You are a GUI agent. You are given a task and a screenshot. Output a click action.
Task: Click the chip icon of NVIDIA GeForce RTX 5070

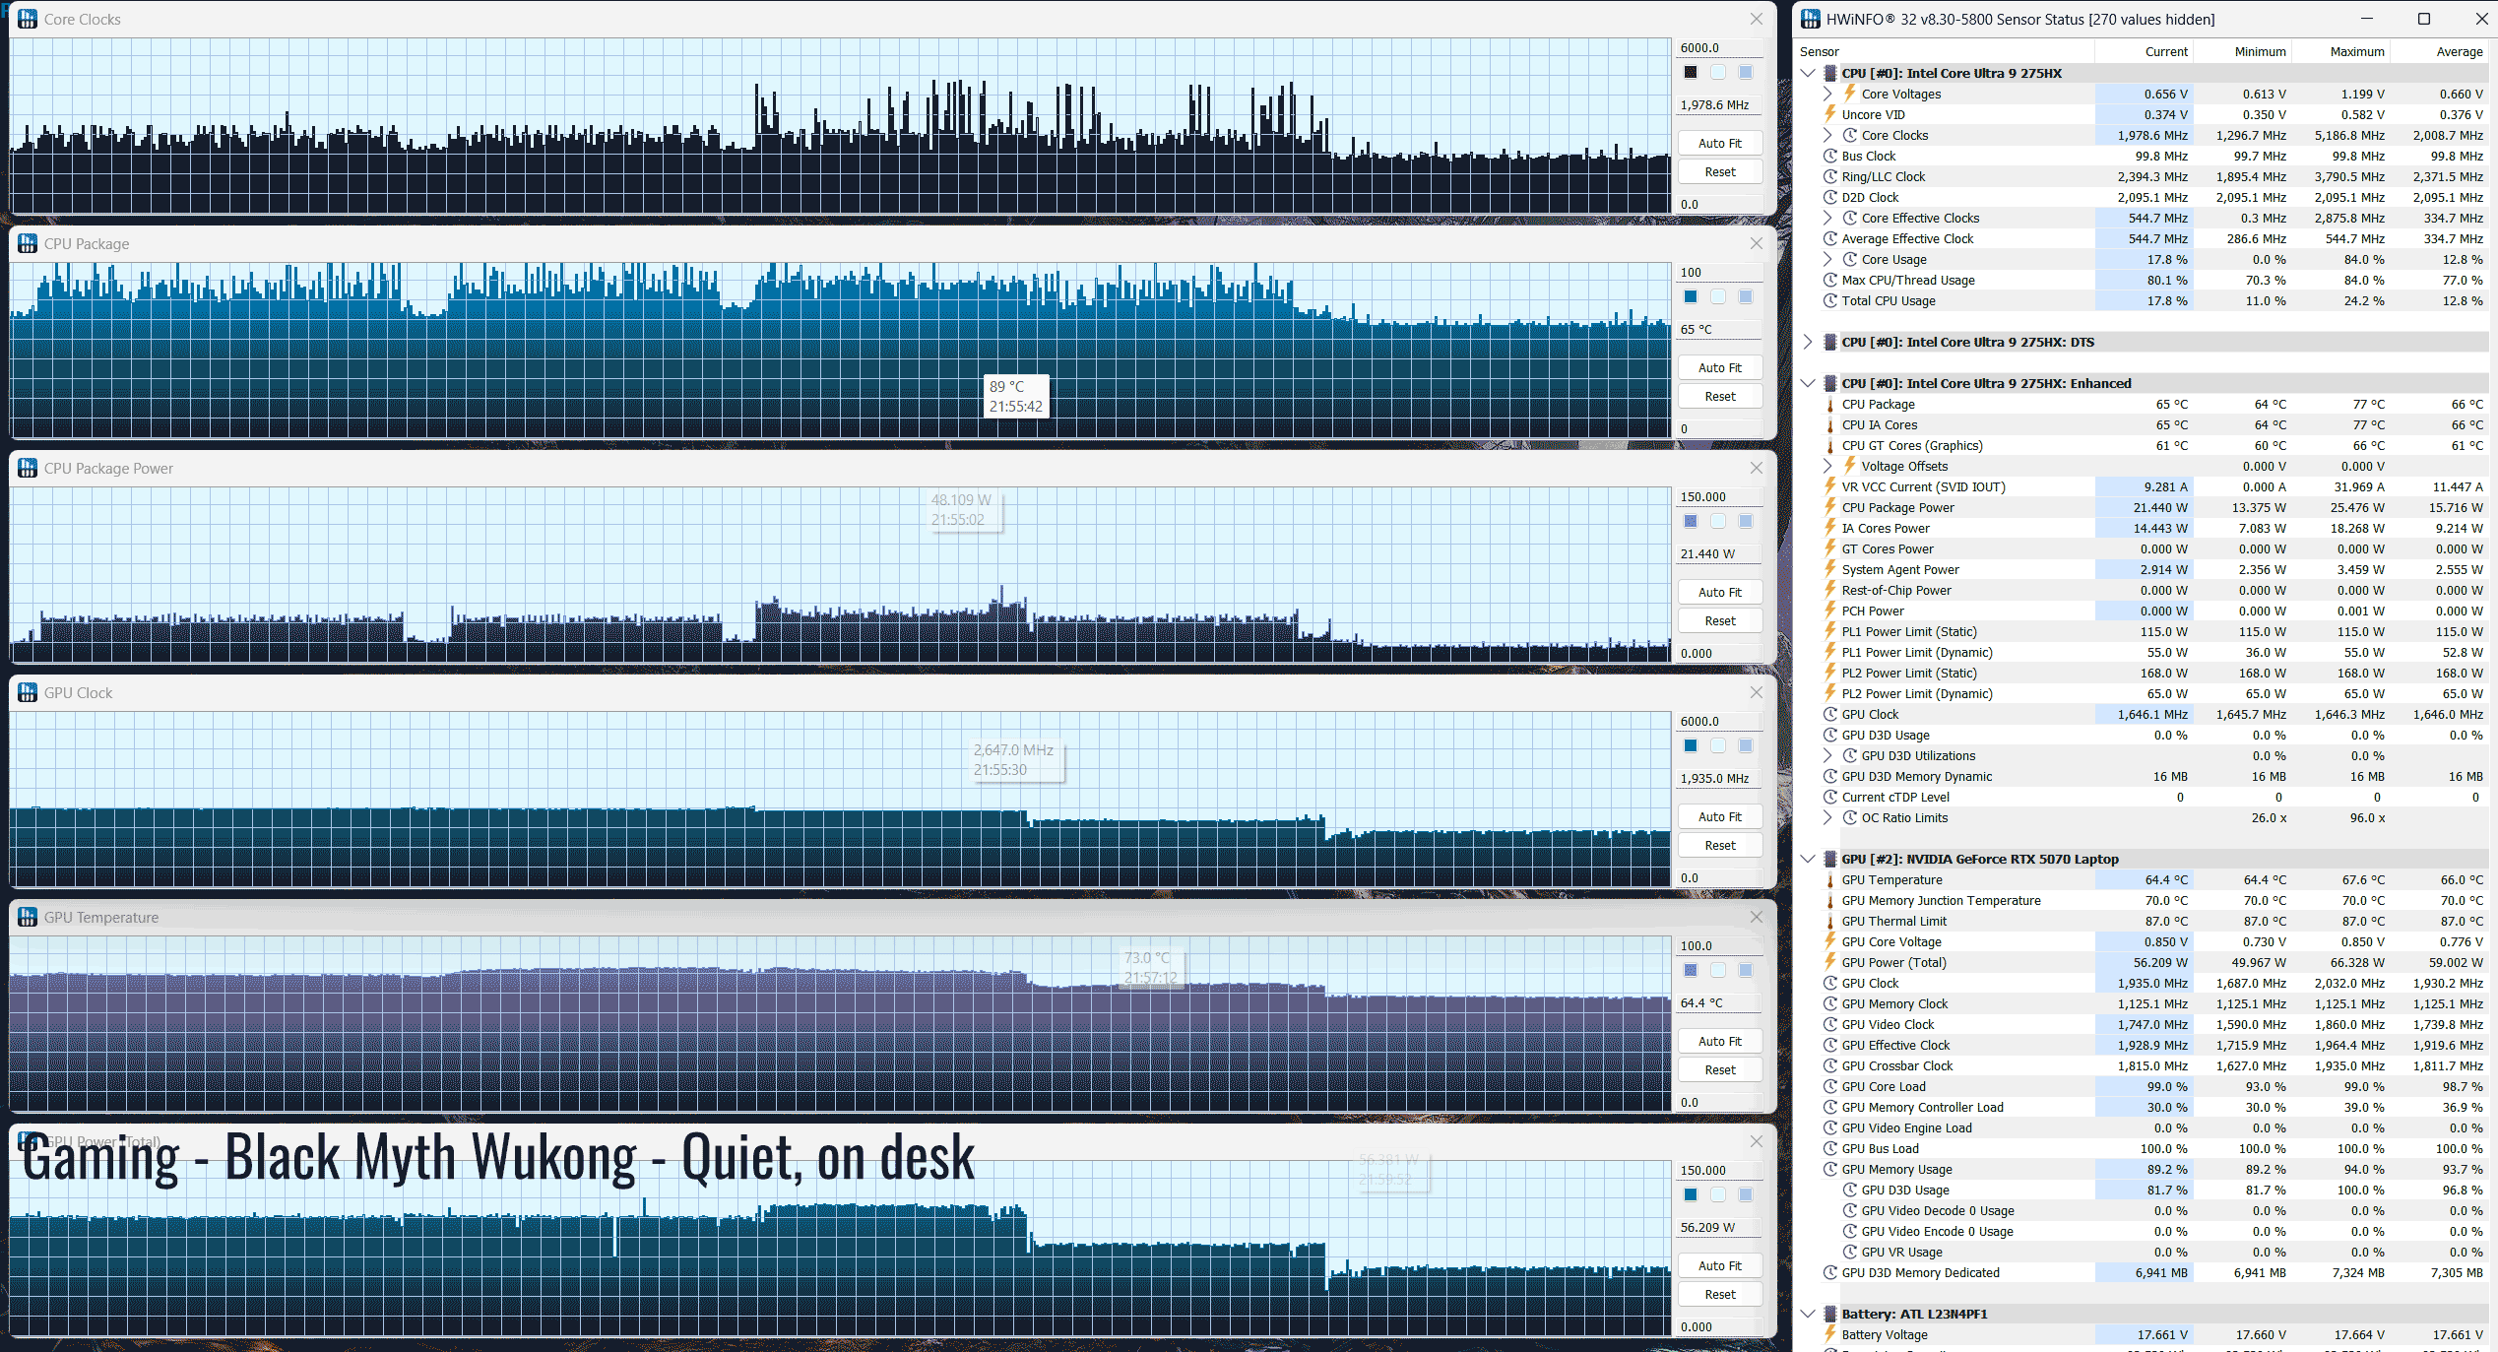[x=1830, y=859]
